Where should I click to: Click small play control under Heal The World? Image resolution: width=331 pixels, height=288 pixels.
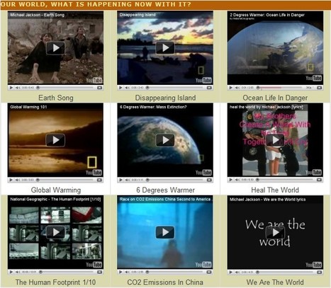(x=230, y=180)
